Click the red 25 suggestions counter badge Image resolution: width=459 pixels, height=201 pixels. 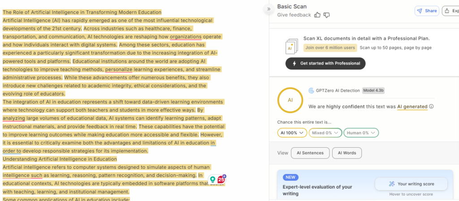(221, 180)
